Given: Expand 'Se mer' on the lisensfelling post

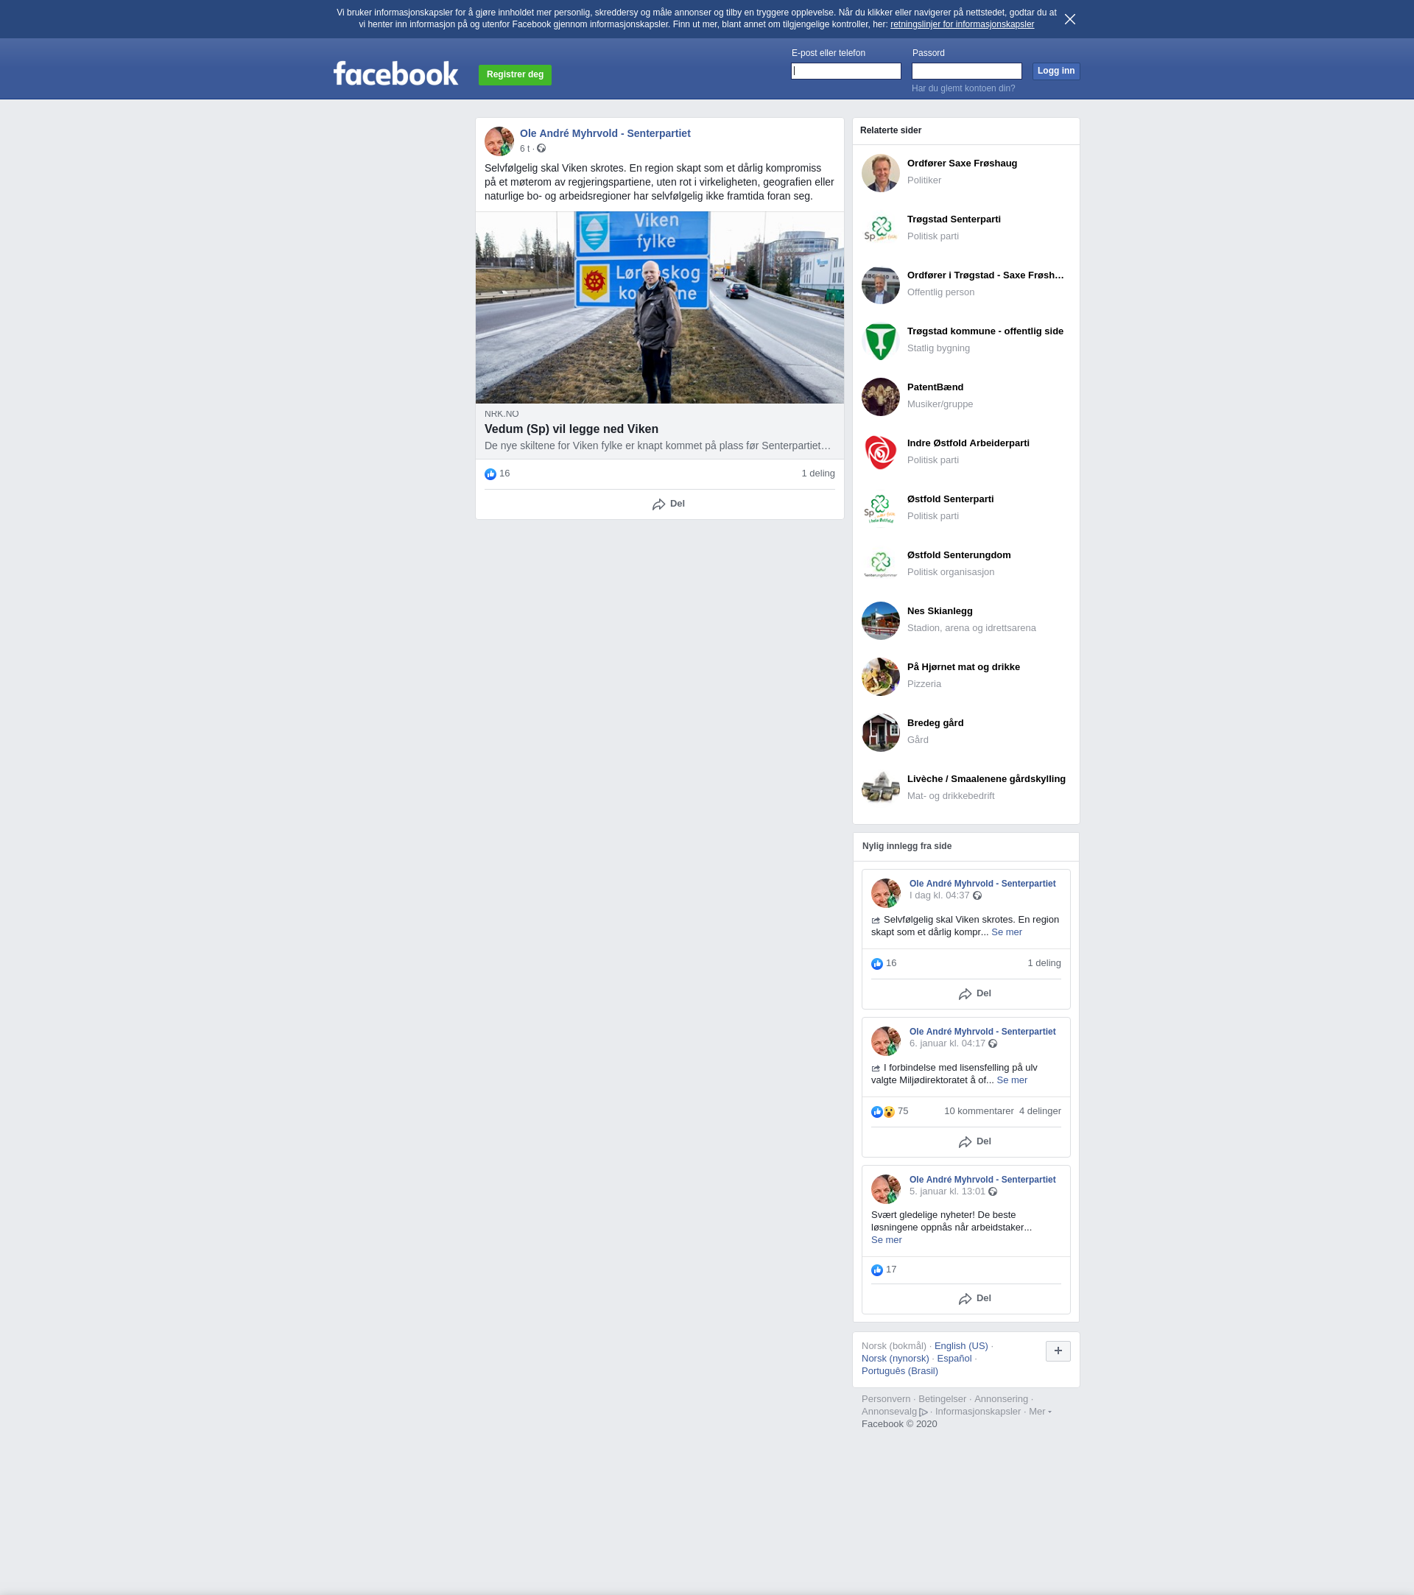Looking at the screenshot, I should click(x=1011, y=1081).
